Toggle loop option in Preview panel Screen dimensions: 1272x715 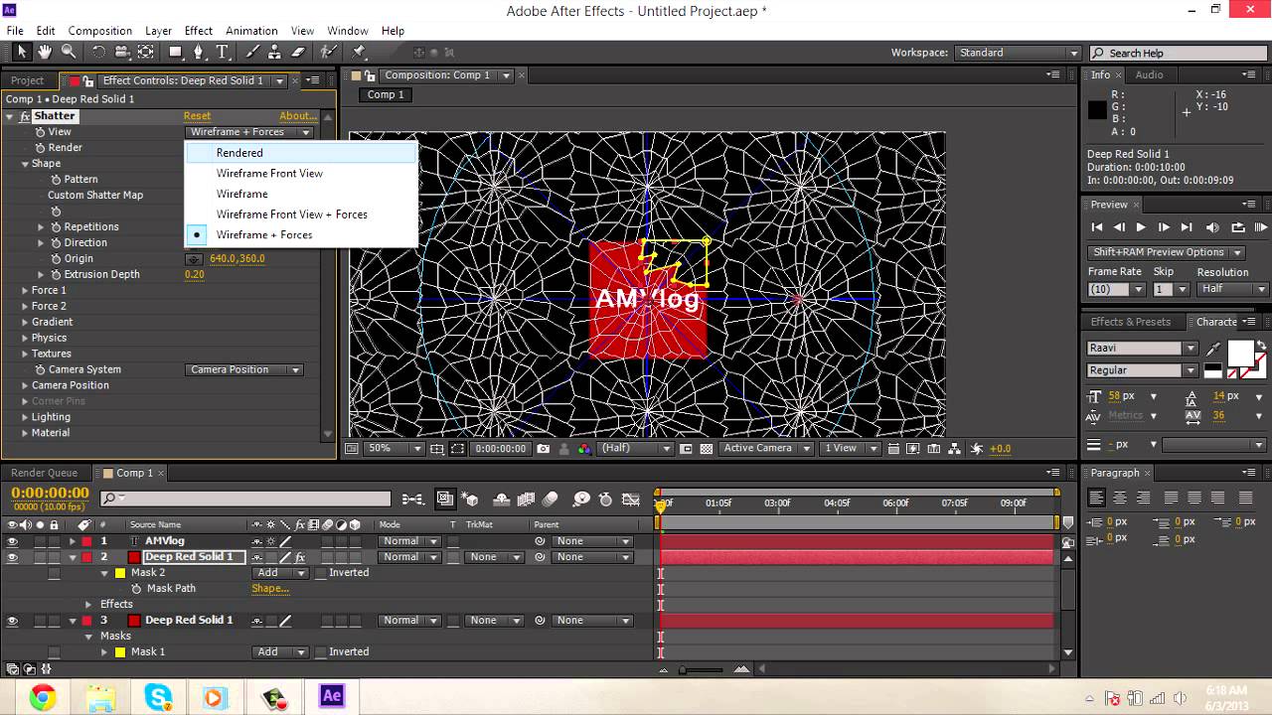[1238, 227]
